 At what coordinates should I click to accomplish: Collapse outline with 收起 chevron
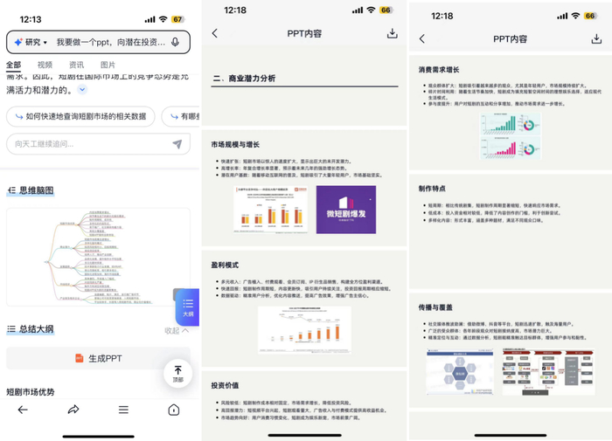(x=177, y=331)
